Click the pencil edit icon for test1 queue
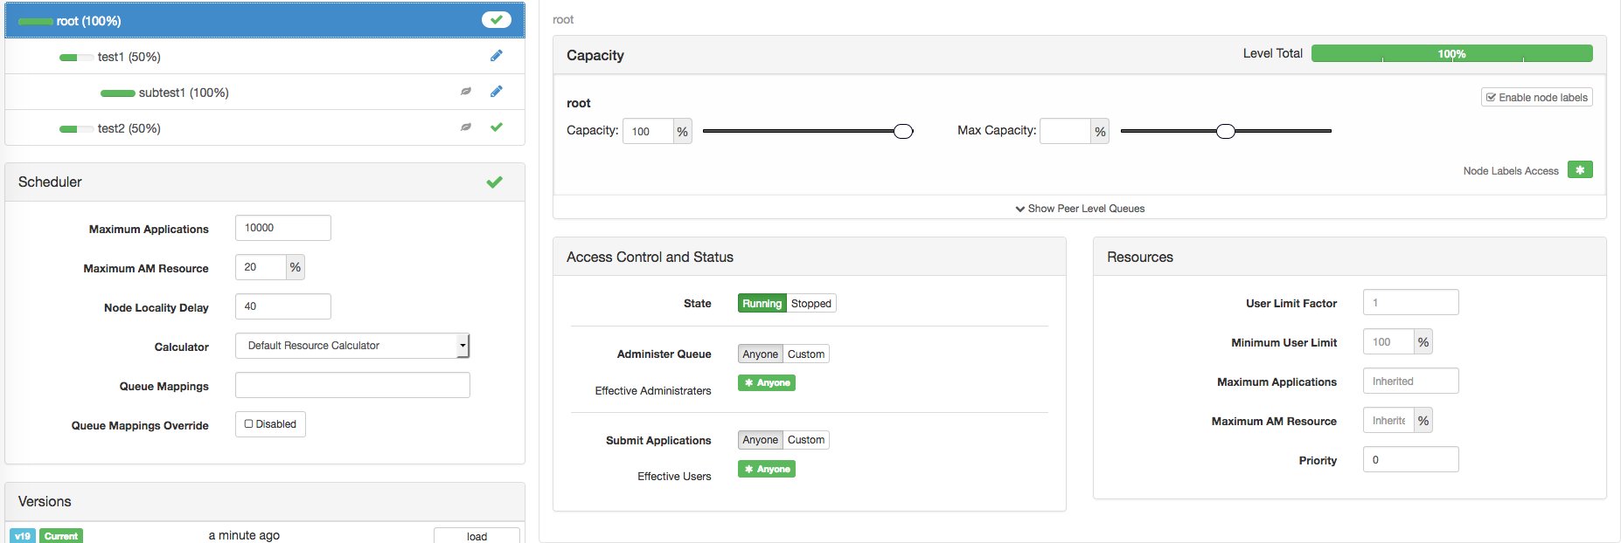 point(496,56)
